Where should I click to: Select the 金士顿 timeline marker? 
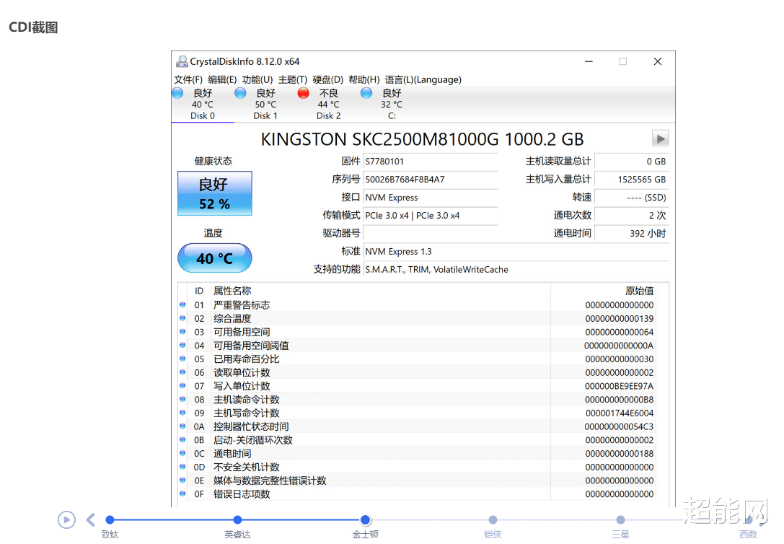366,520
